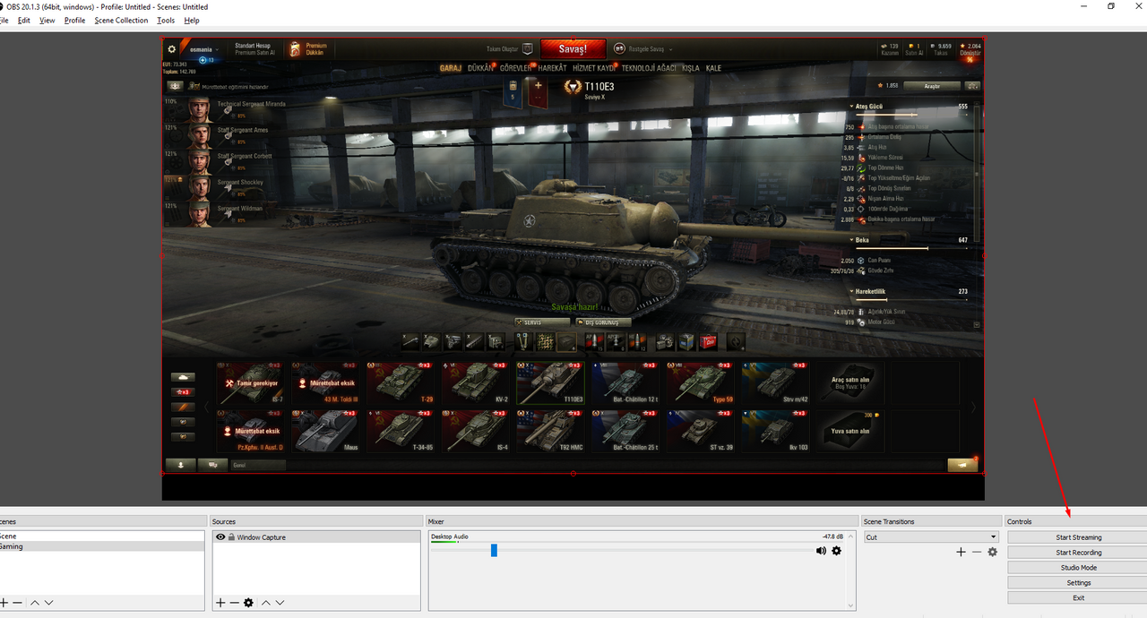
Task: Add a new scene with plus icon
Action: (x=4, y=603)
